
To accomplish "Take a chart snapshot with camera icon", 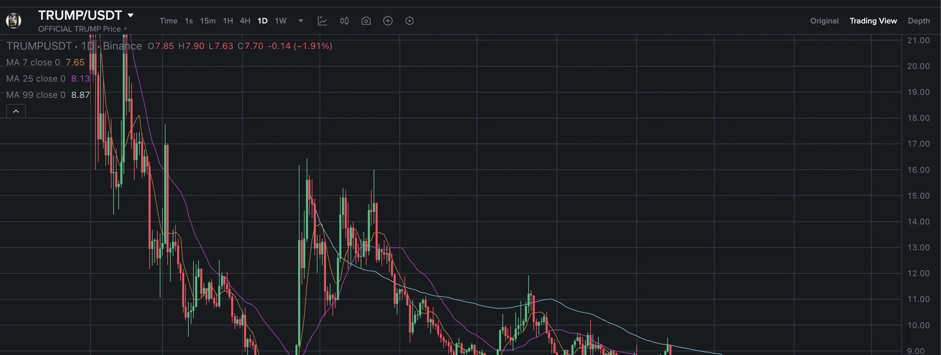I will click(366, 21).
